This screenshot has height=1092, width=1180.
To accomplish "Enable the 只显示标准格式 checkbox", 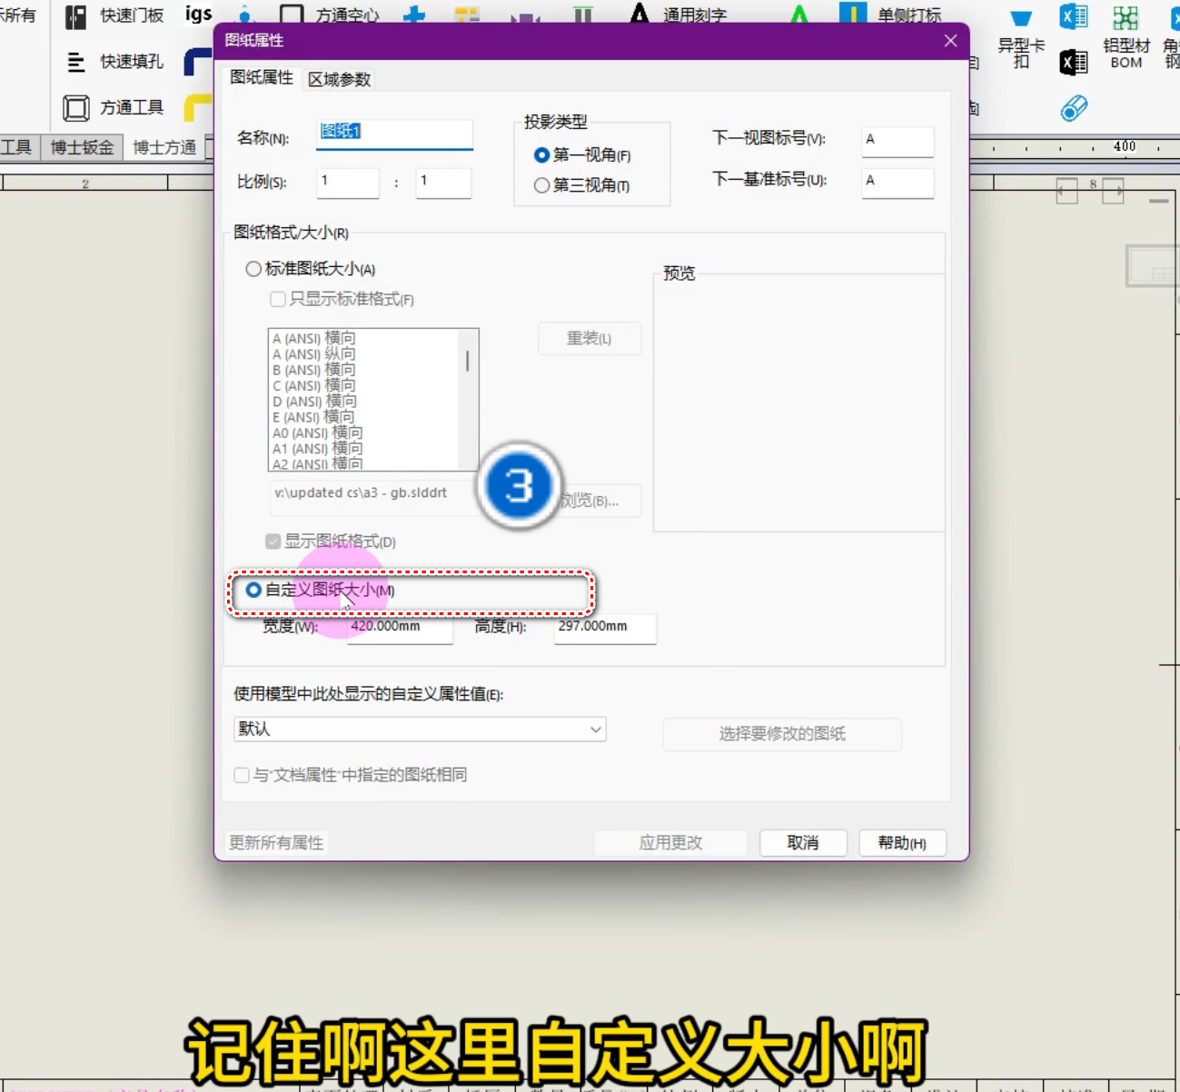I will pyautogui.click(x=277, y=299).
